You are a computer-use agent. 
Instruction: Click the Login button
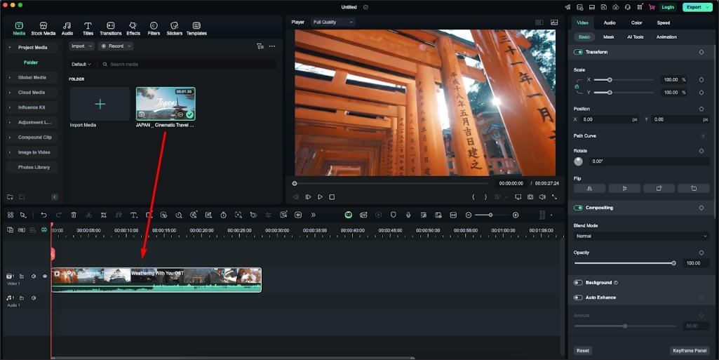click(668, 7)
